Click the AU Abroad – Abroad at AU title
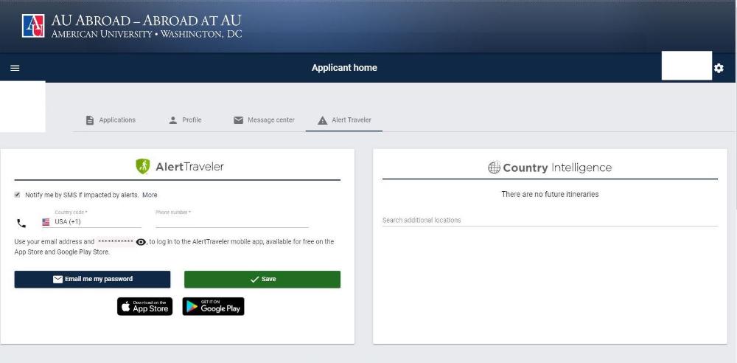 146,21
